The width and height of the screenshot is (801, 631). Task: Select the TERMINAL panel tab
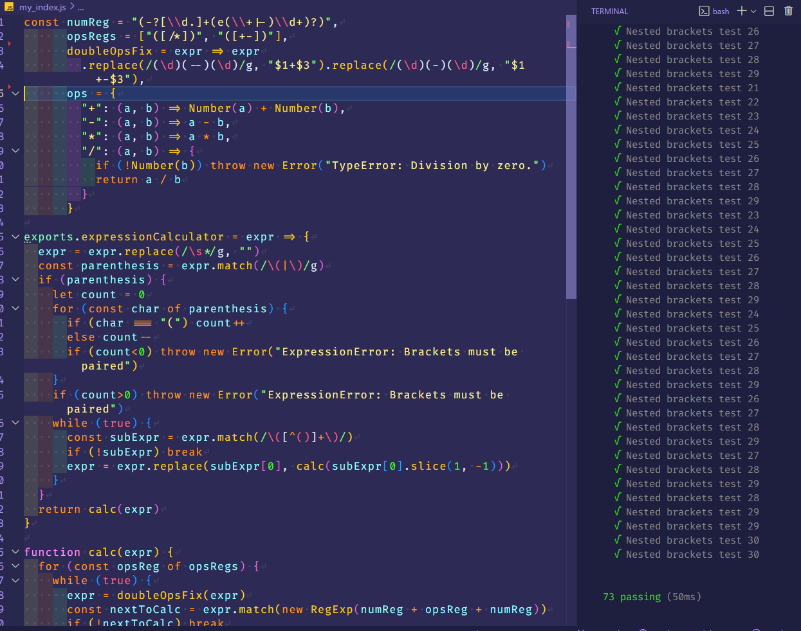(609, 12)
